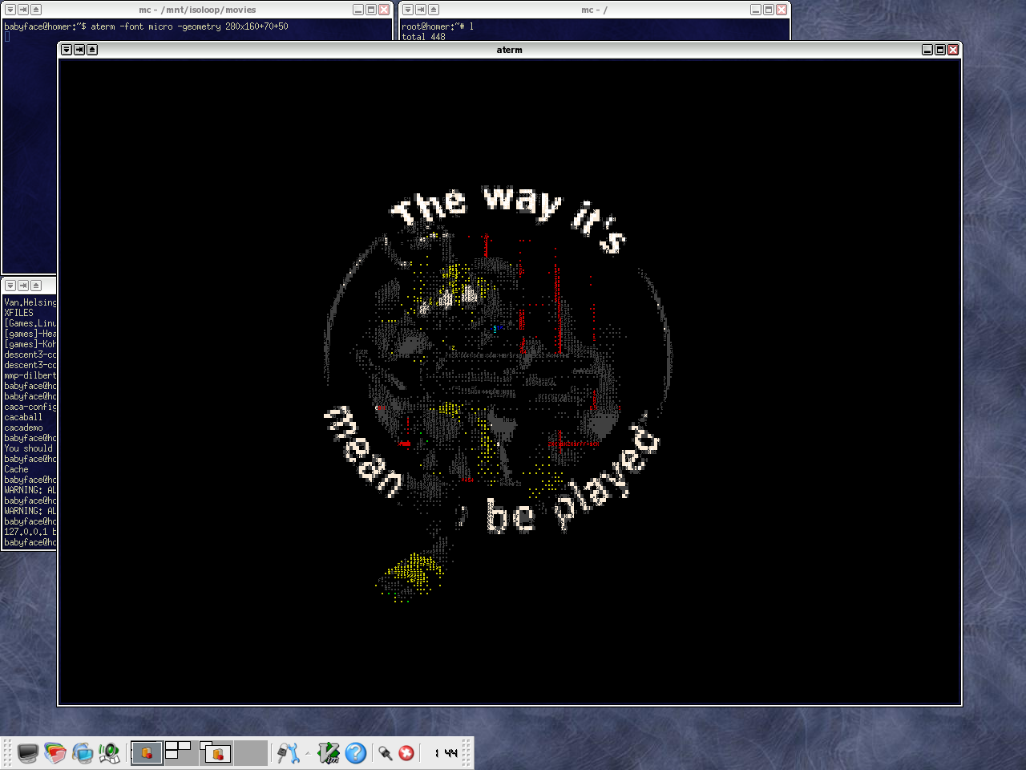The width and height of the screenshot is (1026, 770).
Task: Shade the lower-left terminal window
Action: (36, 286)
